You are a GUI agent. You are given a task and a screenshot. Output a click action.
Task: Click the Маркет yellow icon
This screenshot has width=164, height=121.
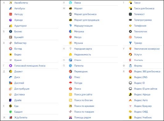tap(71, 8)
